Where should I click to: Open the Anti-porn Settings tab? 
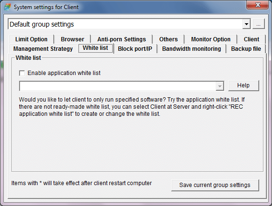click(121, 39)
